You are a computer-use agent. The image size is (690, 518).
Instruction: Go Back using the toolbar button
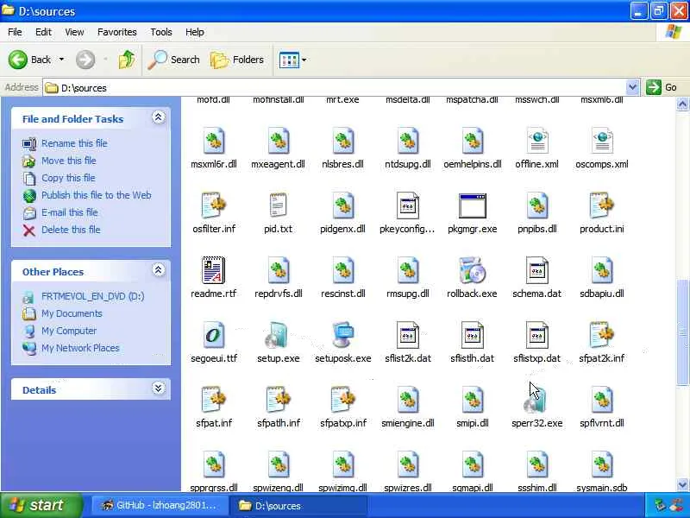pyautogui.click(x=29, y=60)
